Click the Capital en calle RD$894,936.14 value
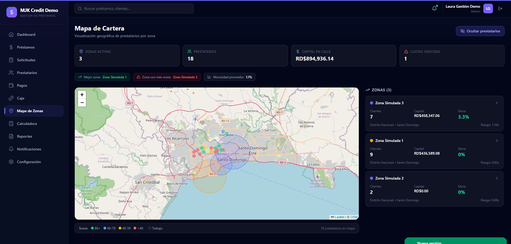 [315, 59]
